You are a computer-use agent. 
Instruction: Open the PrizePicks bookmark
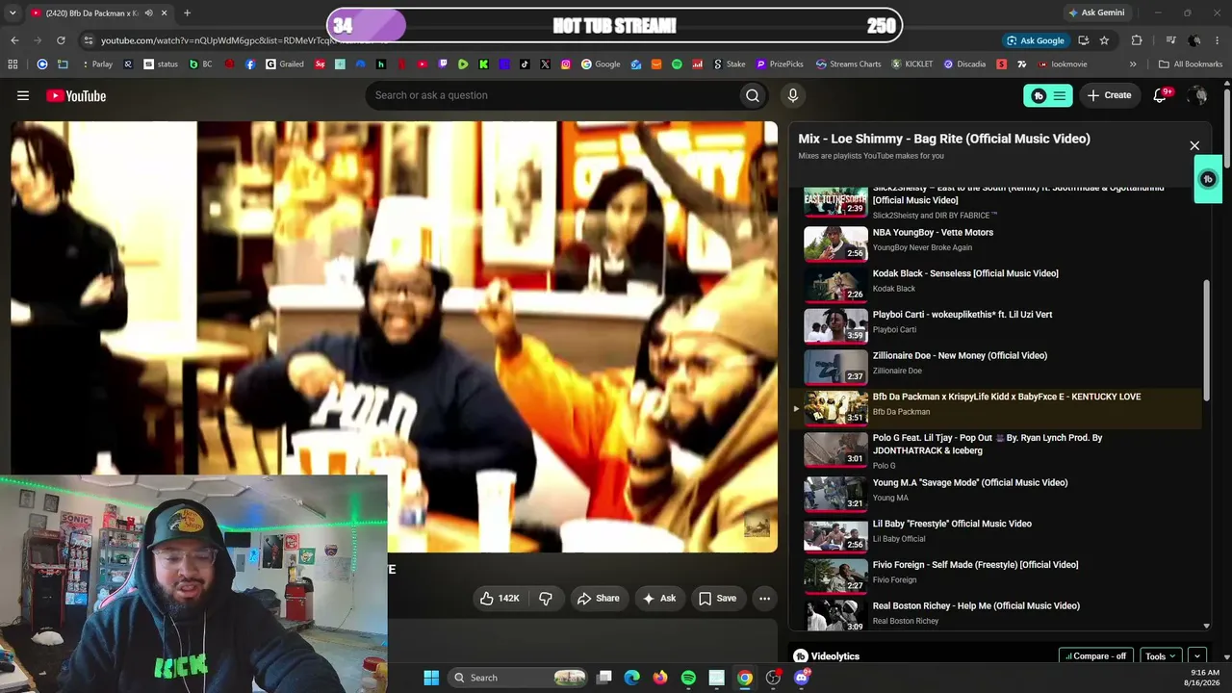(x=780, y=64)
